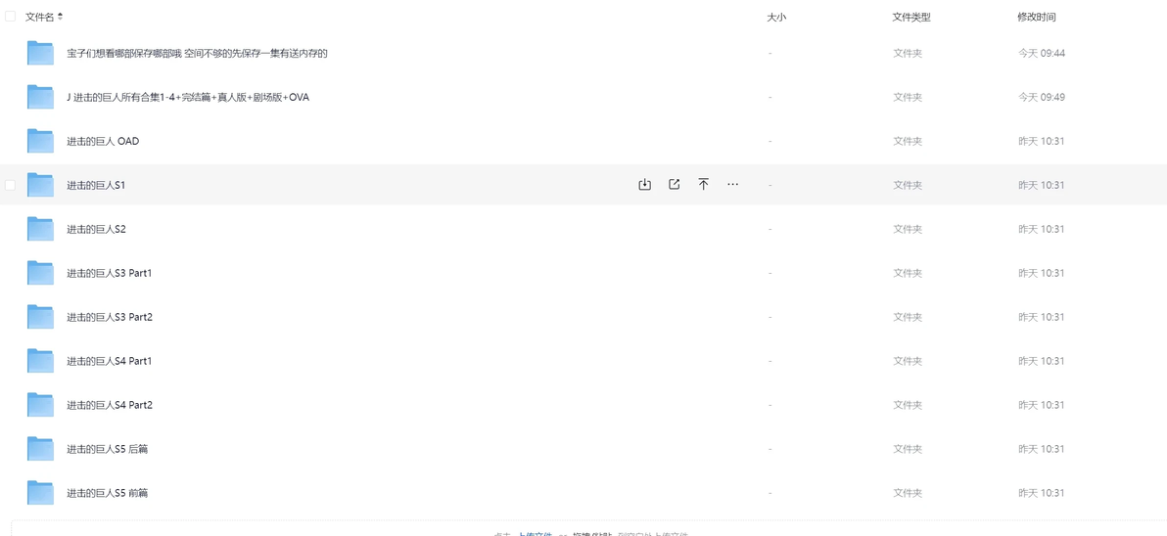This screenshot has height=536, width=1167.
Task: Click the 今天 09:49 modified time
Action: tap(1042, 97)
